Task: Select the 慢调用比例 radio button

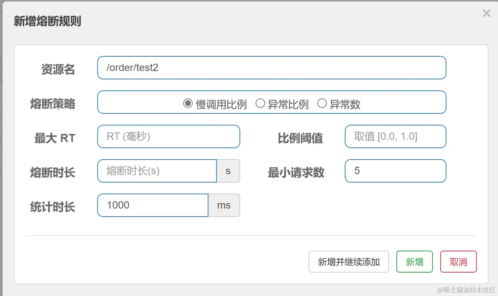Action: tap(188, 104)
